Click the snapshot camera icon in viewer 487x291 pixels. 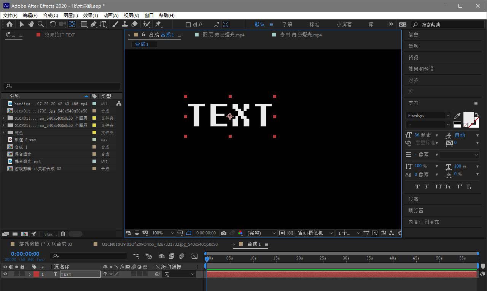pyautogui.click(x=224, y=233)
